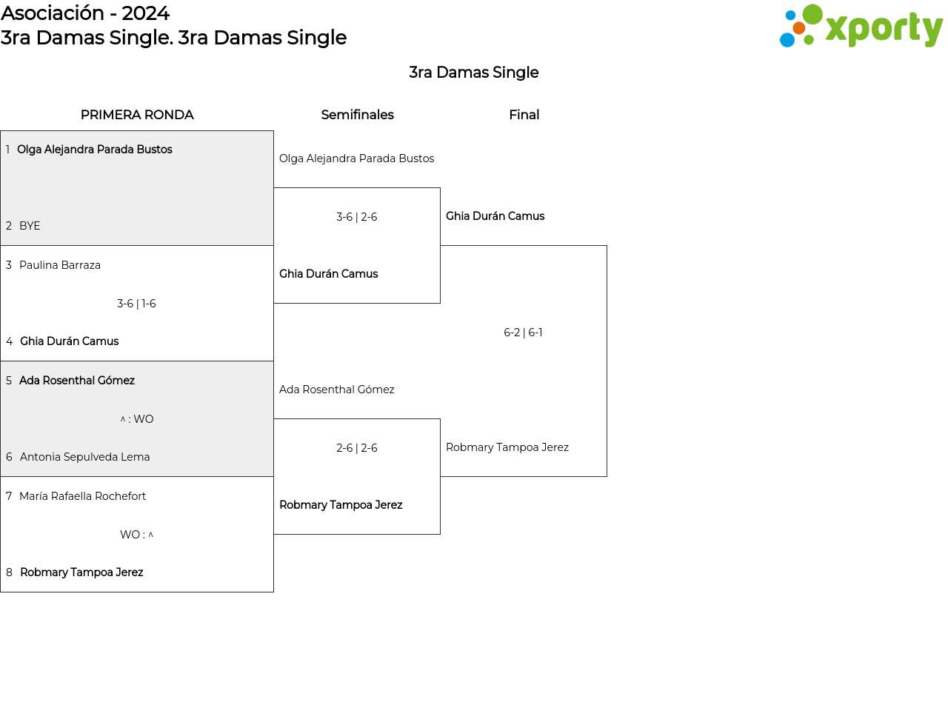This screenshot has width=948, height=728.
Task: Click Ghia Durán Camus in slot 4
Action: pos(70,341)
